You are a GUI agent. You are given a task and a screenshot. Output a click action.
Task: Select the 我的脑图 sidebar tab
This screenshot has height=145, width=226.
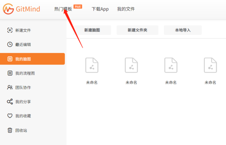tap(32, 59)
